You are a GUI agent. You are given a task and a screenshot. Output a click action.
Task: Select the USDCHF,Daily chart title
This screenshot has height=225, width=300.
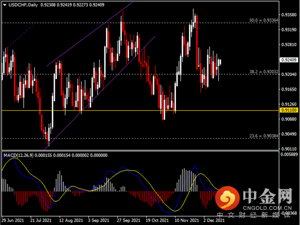(x=23, y=5)
